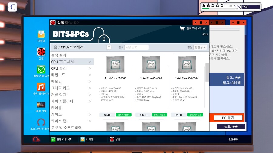
Task: Click the BITS&PCs store logo
Action: pos(71,34)
